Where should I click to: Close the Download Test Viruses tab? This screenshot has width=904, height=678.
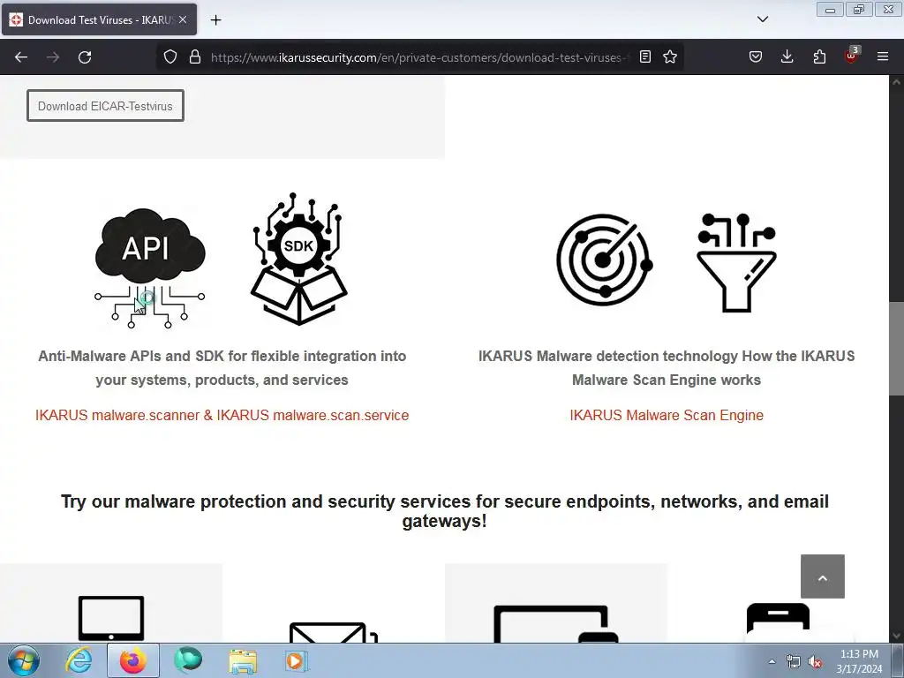pos(183,19)
